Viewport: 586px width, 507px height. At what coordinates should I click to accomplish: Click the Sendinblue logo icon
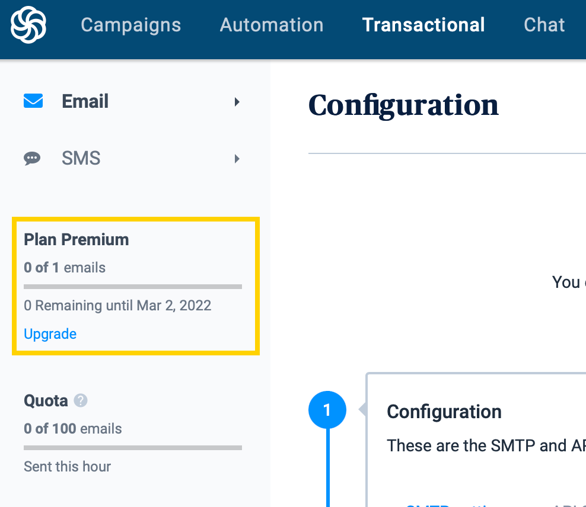(28, 25)
